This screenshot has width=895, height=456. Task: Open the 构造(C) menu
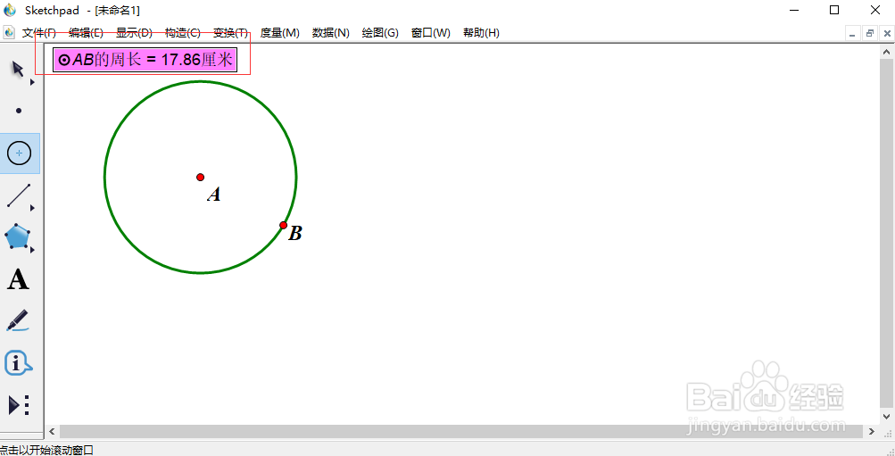point(183,33)
